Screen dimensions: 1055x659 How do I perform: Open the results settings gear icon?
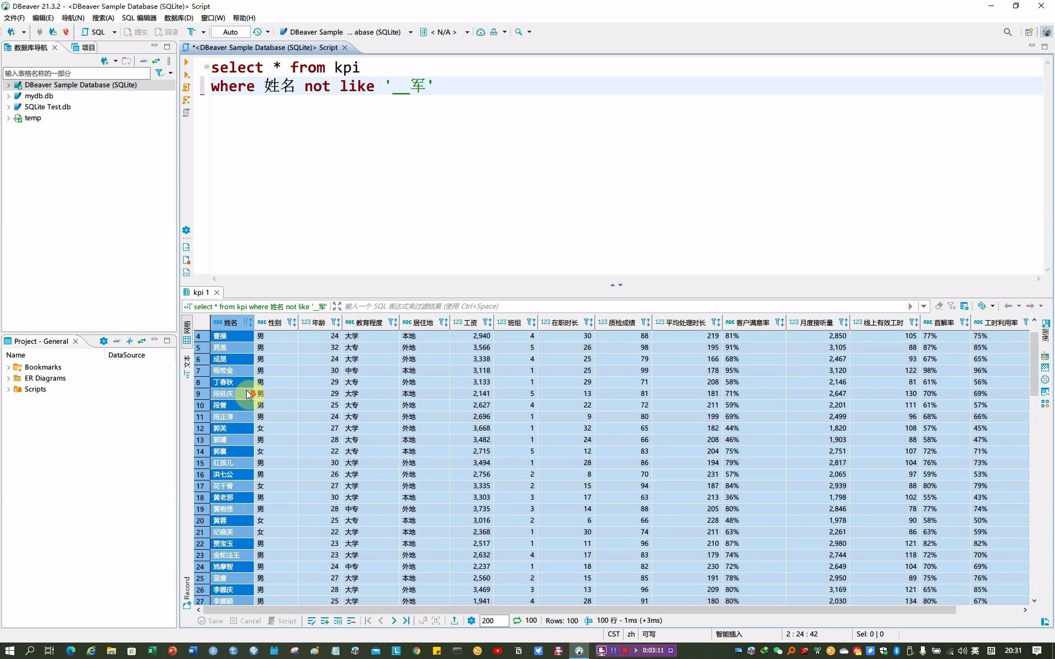tap(471, 621)
